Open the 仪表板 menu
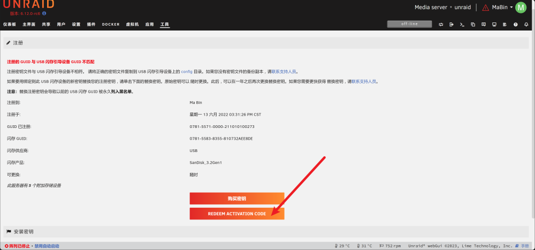Image resolution: width=535 pixels, height=250 pixels. pos(10,25)
